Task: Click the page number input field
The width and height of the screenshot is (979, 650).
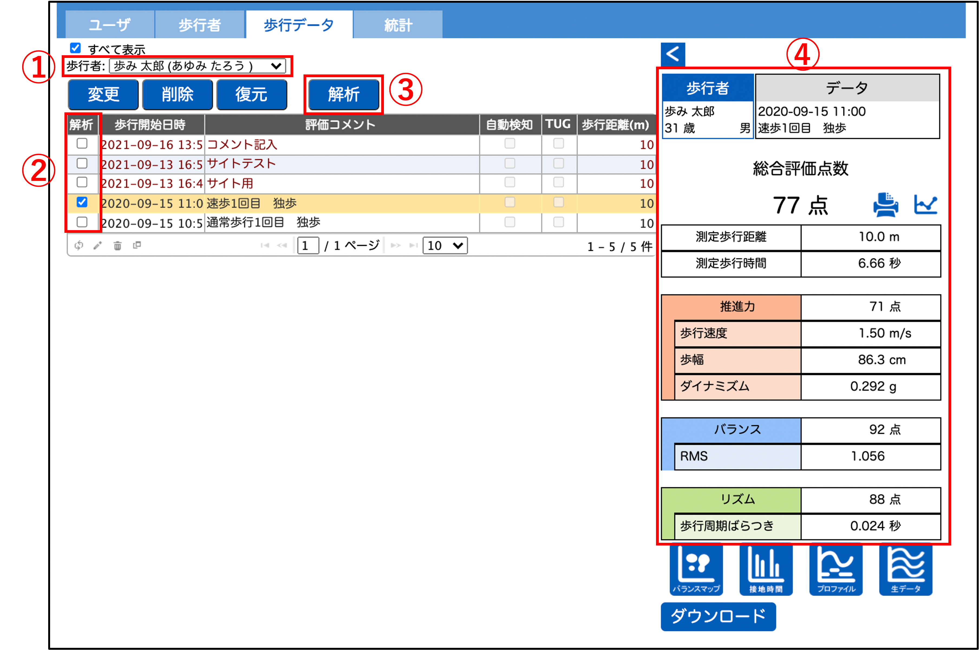Action: point(308,245)
